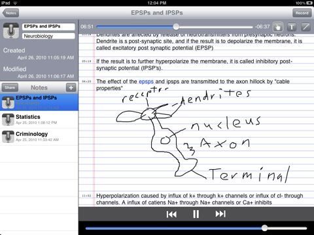Open the Statistics note
The image size is (314, 235).
39,119
